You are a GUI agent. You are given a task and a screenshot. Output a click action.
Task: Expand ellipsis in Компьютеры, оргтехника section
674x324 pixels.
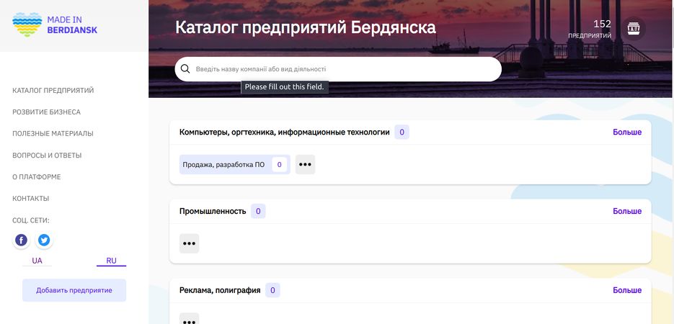(x=305, y=164)
